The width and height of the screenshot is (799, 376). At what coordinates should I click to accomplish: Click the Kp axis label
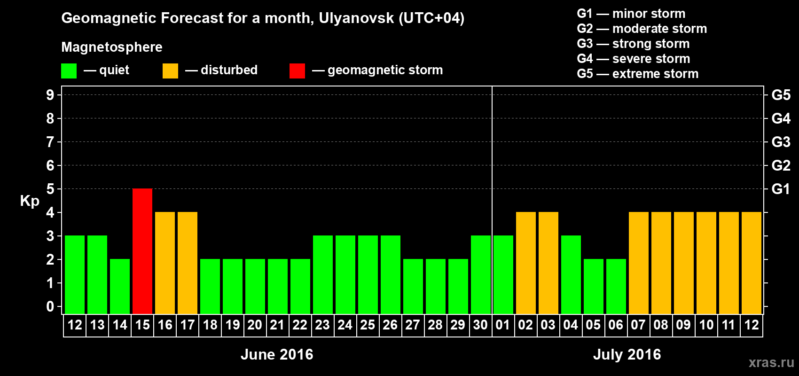tap(30, 201)
